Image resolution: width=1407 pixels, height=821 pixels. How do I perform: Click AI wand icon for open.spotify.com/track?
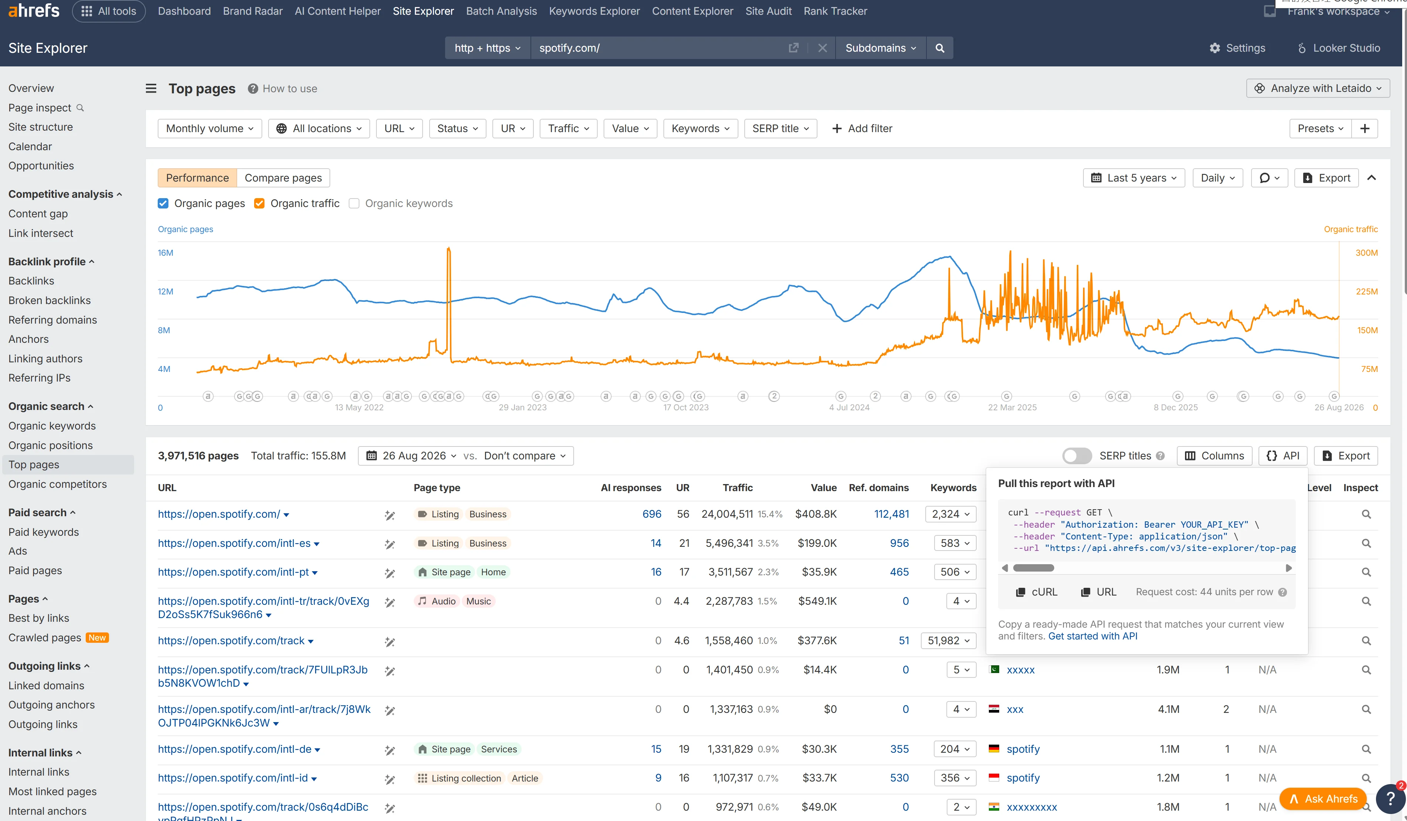point(390,642)
